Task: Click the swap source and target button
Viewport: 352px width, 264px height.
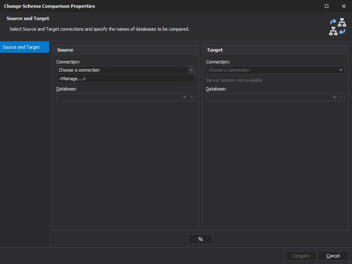Action: coord(200,239)
